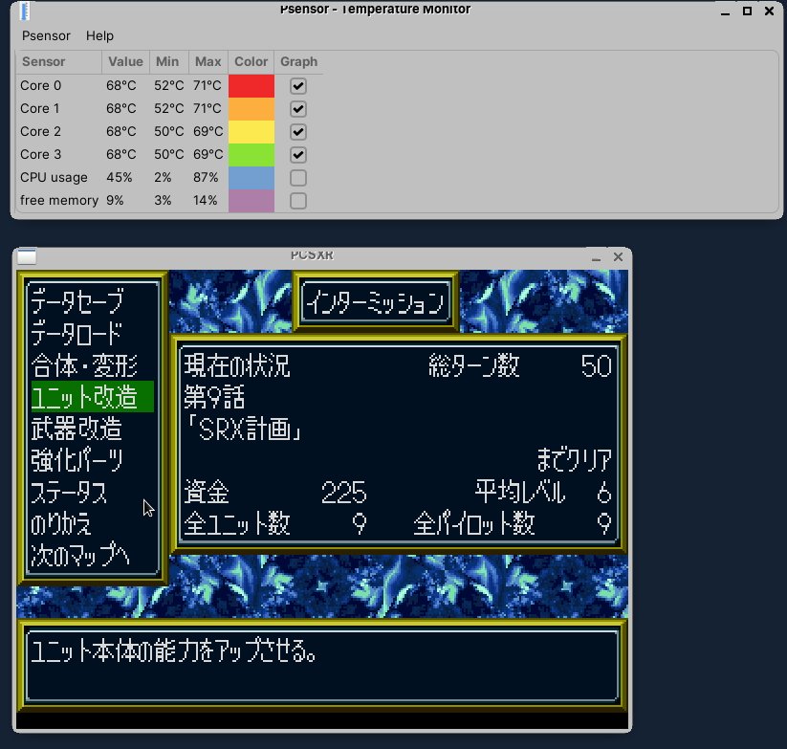
Task: Select 合体・変形 in game menu
Action: [84, 365]
